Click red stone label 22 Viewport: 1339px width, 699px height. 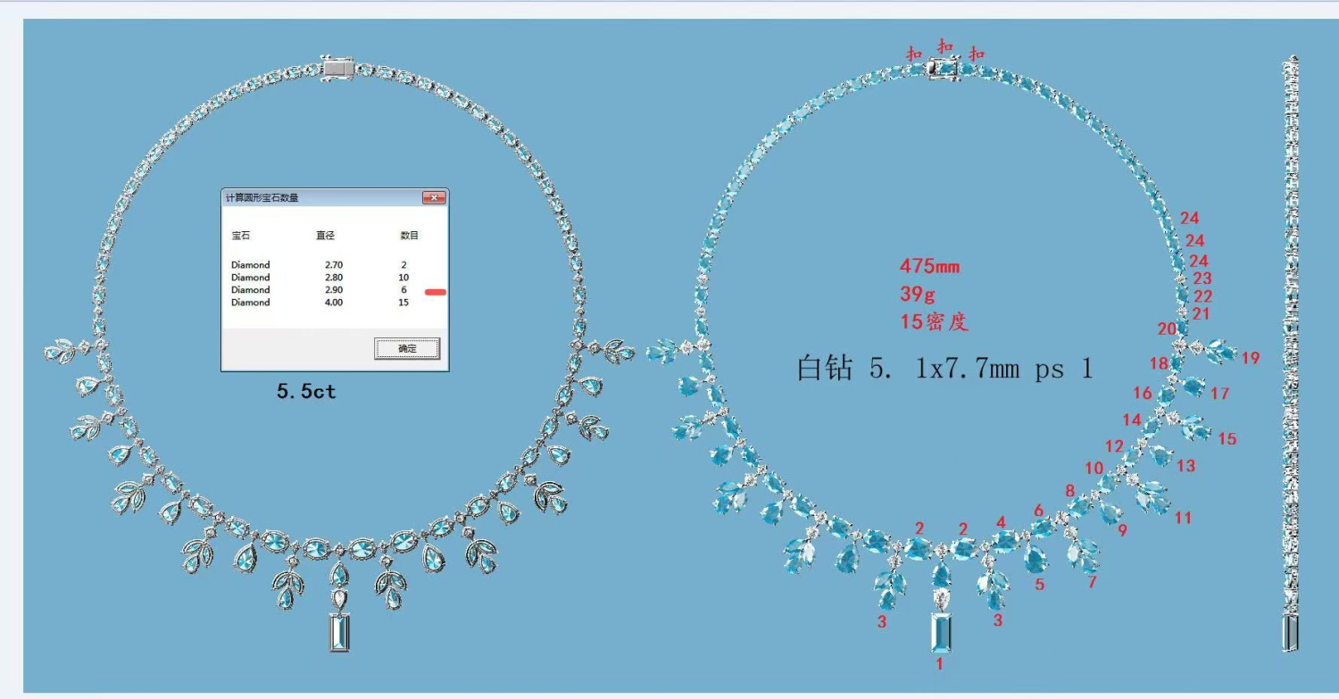coord(1203,296)
